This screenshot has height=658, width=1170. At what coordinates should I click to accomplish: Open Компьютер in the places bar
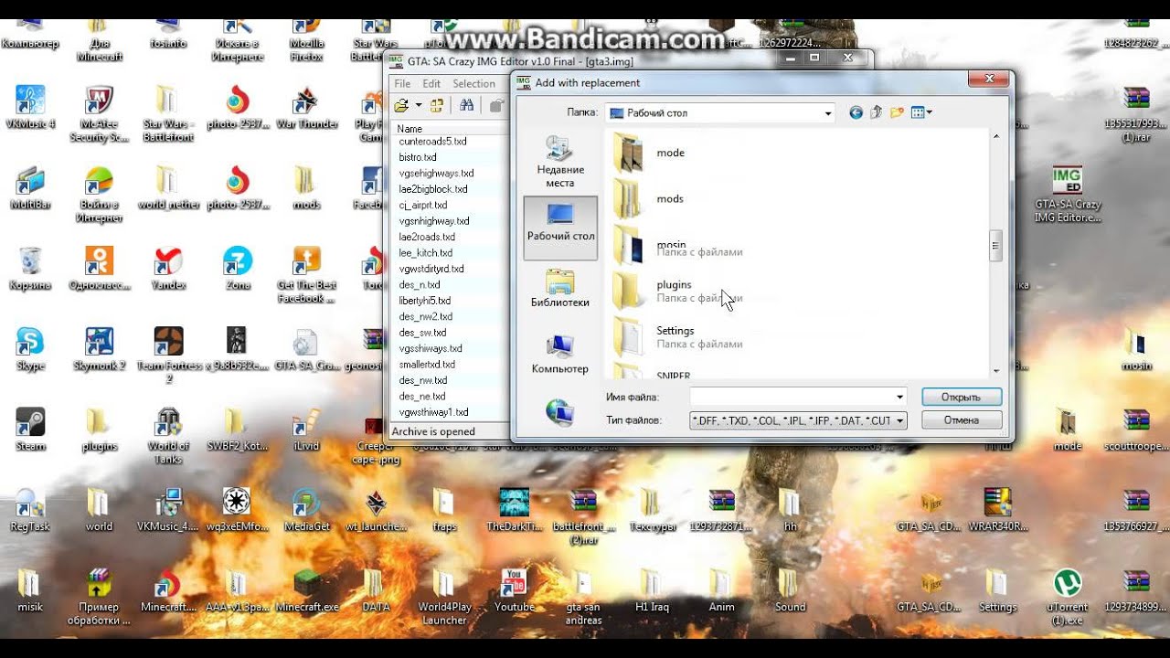560,355
